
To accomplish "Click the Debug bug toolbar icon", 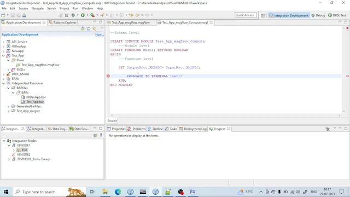I will click(73, 15).
